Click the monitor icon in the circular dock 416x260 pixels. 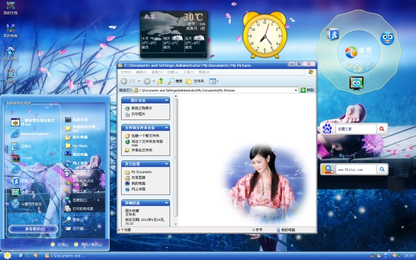click(356, 82)
